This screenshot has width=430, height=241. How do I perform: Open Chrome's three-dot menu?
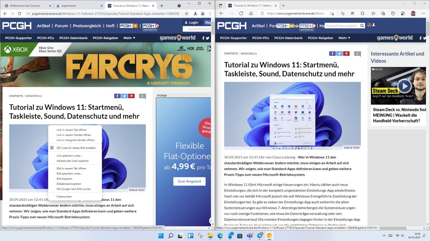point(210,13)
